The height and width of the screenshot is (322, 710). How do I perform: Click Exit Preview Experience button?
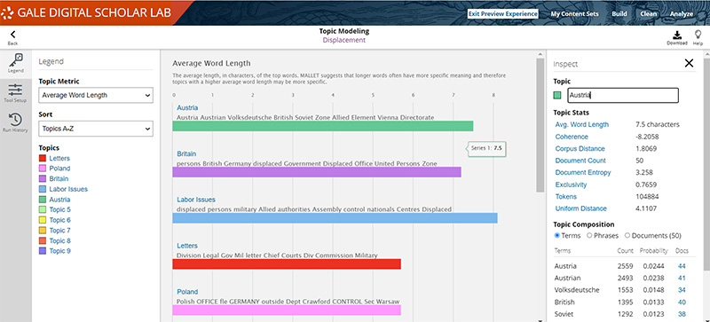502,13
